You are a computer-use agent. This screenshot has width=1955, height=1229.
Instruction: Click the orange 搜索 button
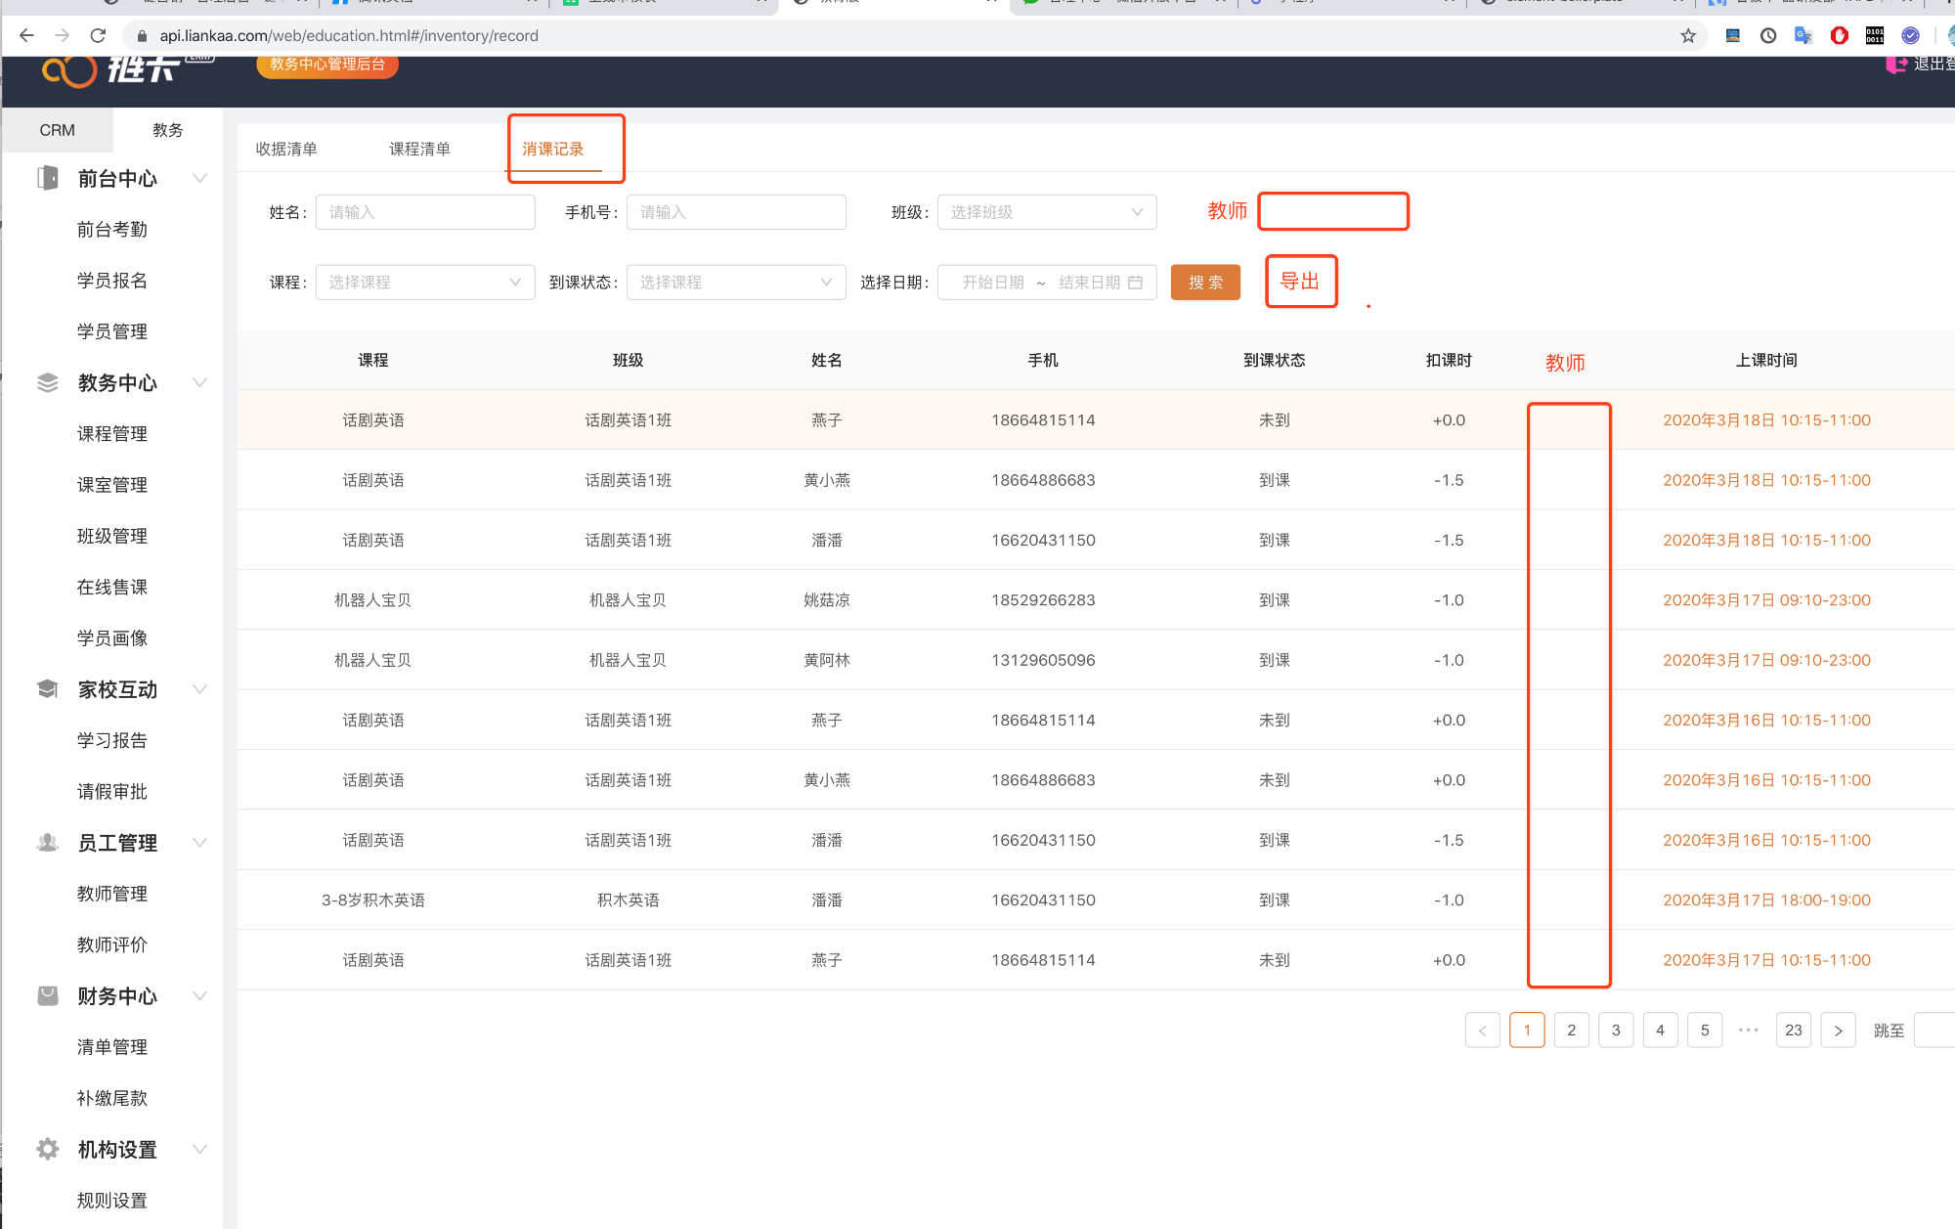[x=1204, y=283]
